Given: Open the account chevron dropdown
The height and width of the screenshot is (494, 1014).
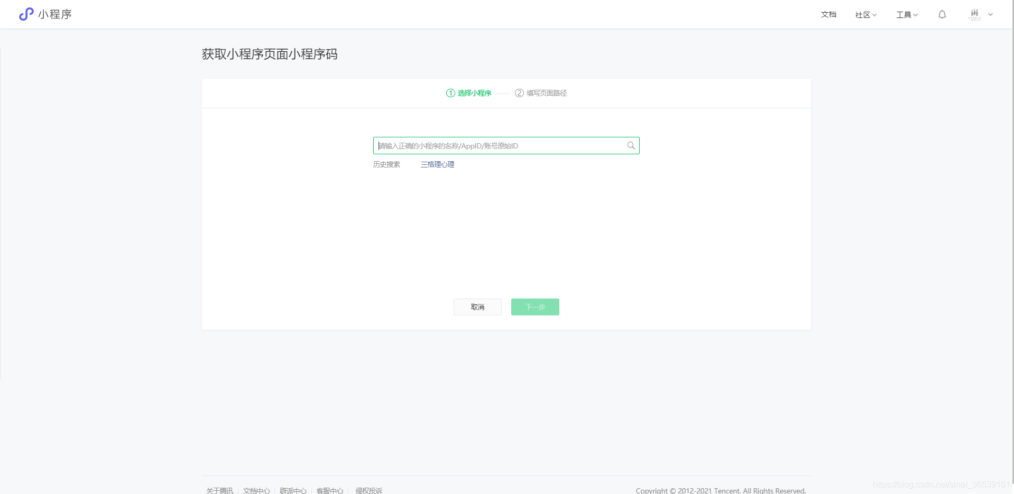Looking at the screenshot, I should pyautogui.click(x=991, y=14).
